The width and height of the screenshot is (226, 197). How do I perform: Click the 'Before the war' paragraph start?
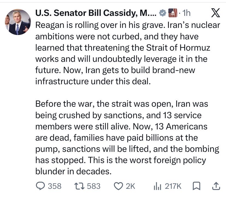coord(65,104)
